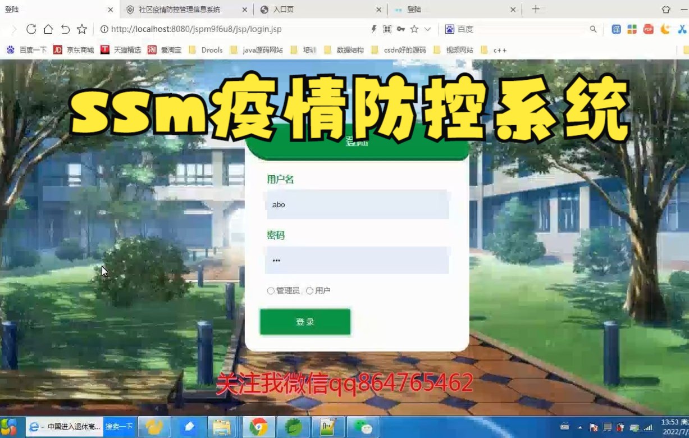Click the scissors web-clip extension icon
The image size is (689, 438).
pos(682,29)
